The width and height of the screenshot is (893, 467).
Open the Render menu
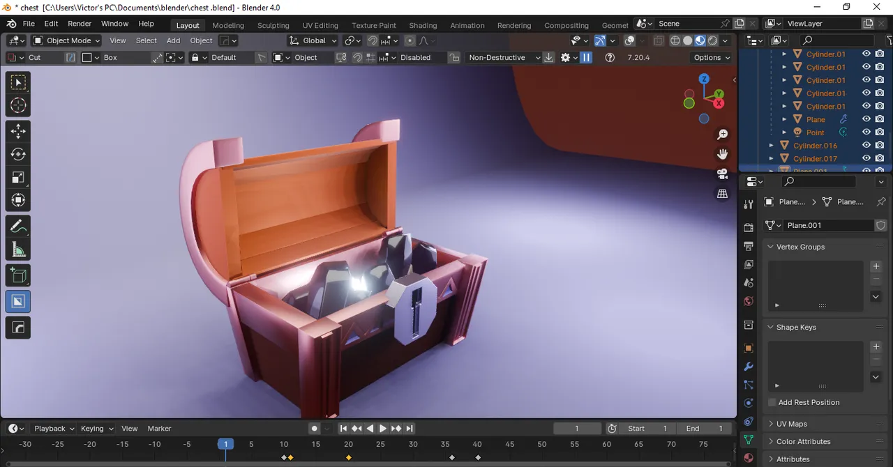tap(80, 24)
